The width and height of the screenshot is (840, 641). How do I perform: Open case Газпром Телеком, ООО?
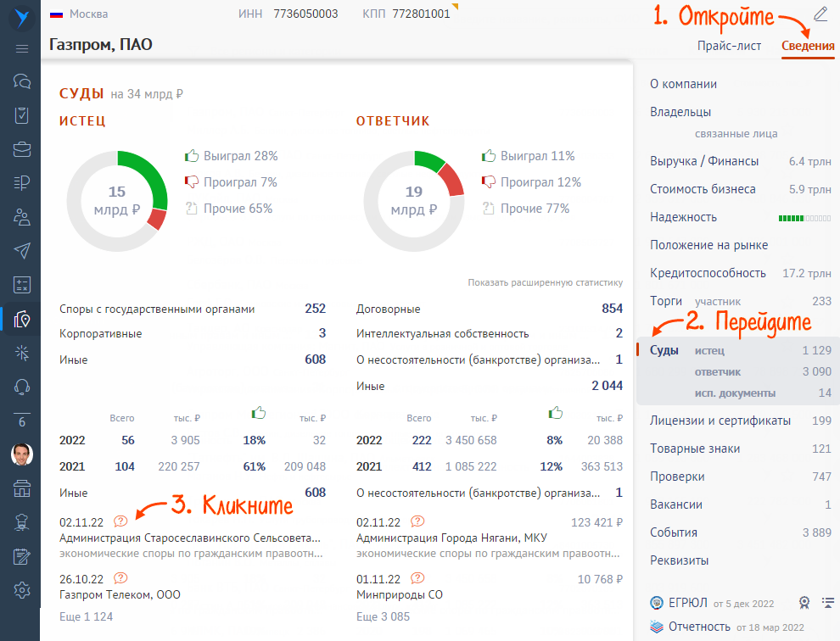120,594
